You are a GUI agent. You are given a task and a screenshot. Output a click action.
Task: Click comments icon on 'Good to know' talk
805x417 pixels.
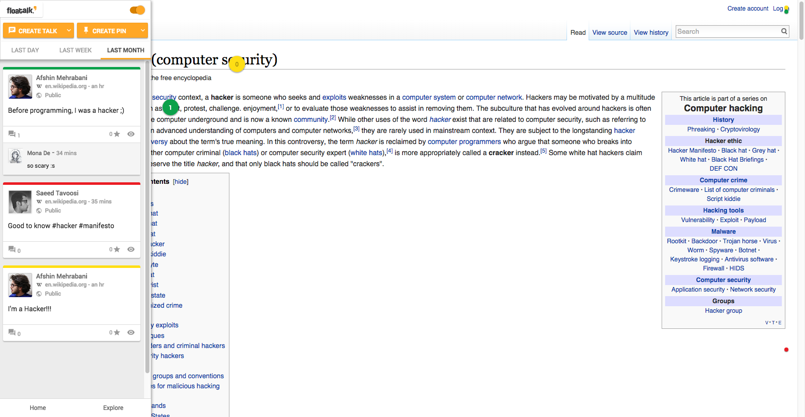click(x=12, y=249)
